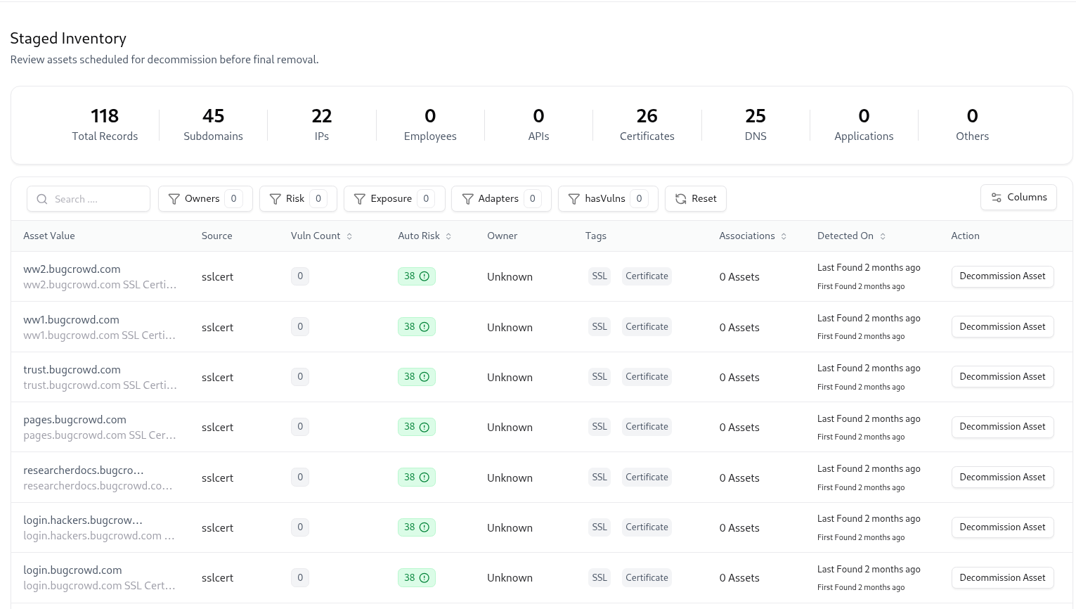Sort by Vuln Count arrows icon
1076x609 pixels.
[349, 236]
